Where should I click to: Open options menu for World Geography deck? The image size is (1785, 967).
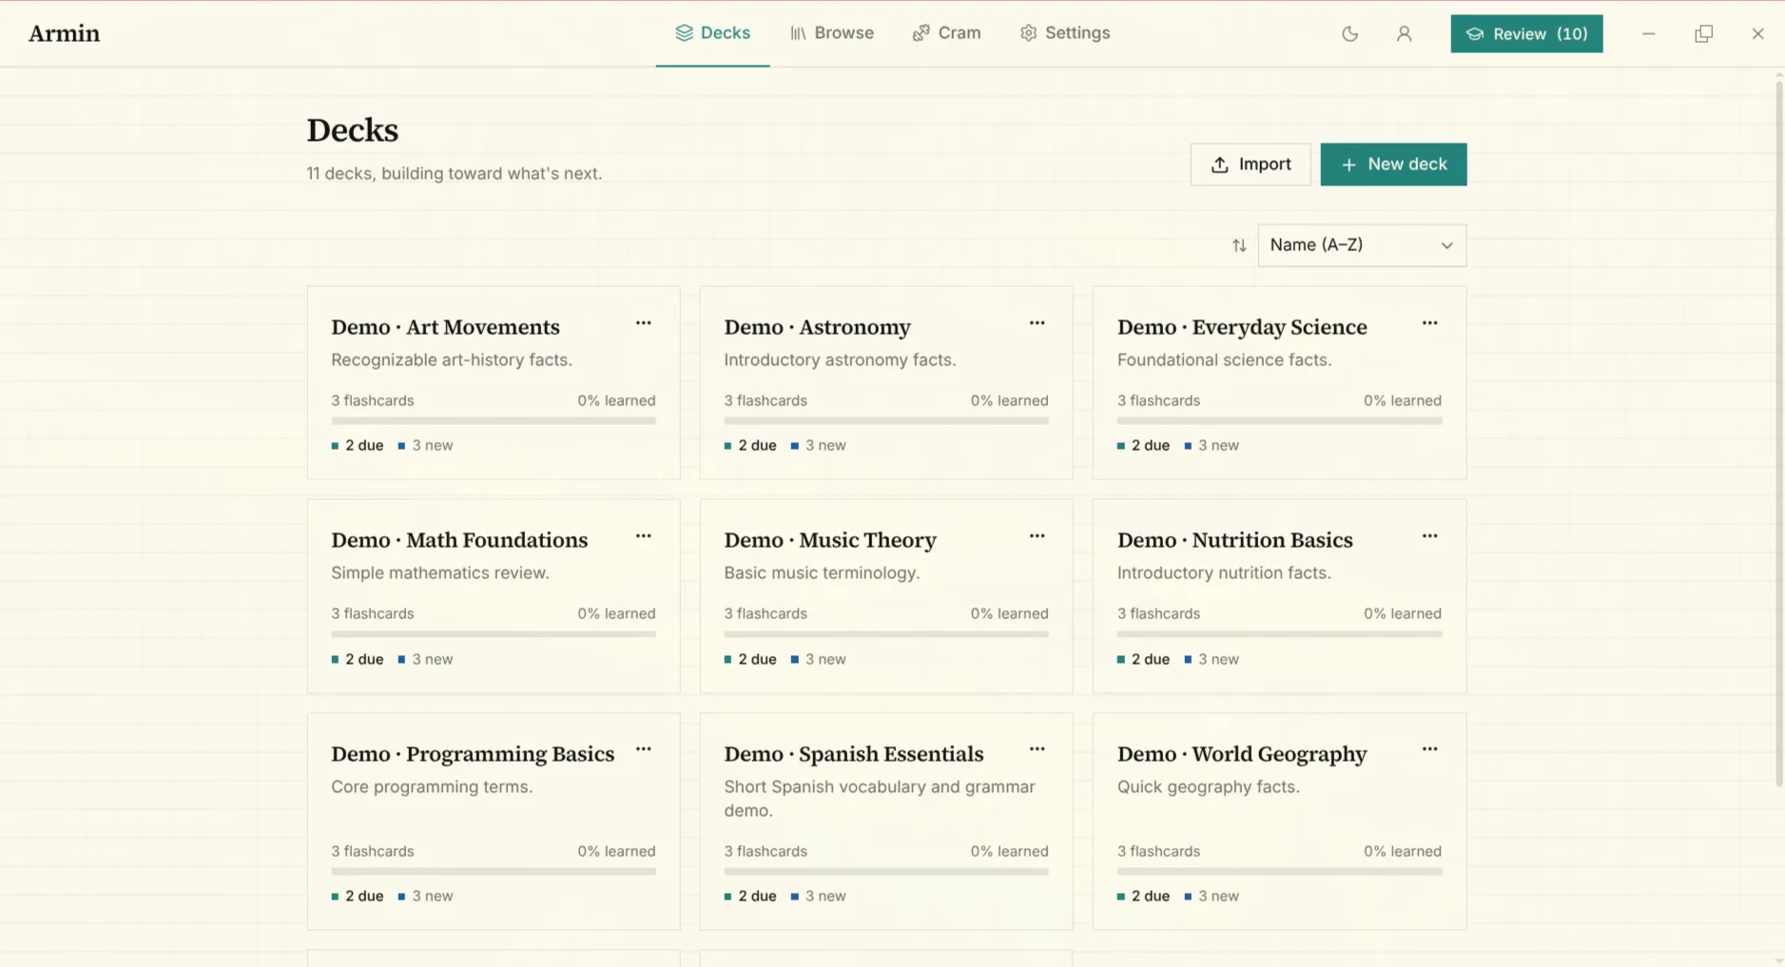tap(1429, 749)
